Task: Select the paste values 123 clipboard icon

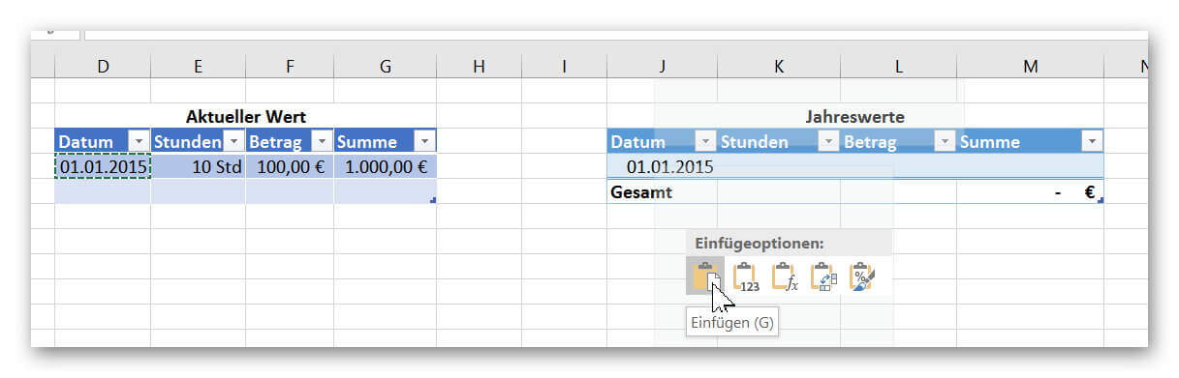Action: pos(745,276)
